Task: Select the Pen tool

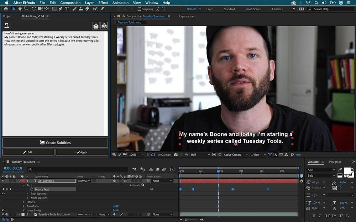Action: [61, 9]
